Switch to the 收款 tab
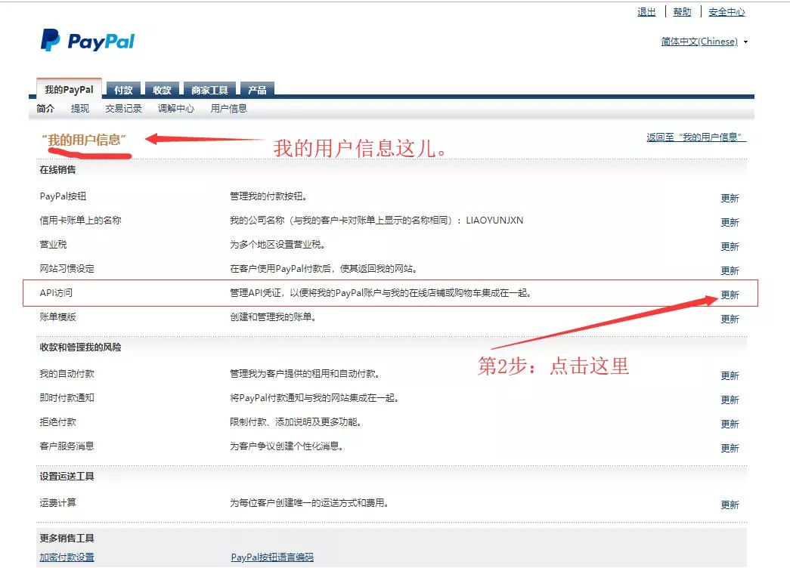 coord(163,90)
